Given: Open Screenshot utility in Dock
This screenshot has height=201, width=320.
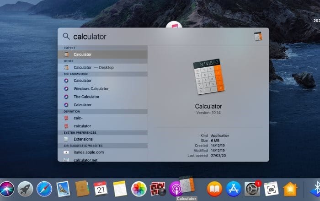Looking at the screenshot, I should (x=271, y=189).
